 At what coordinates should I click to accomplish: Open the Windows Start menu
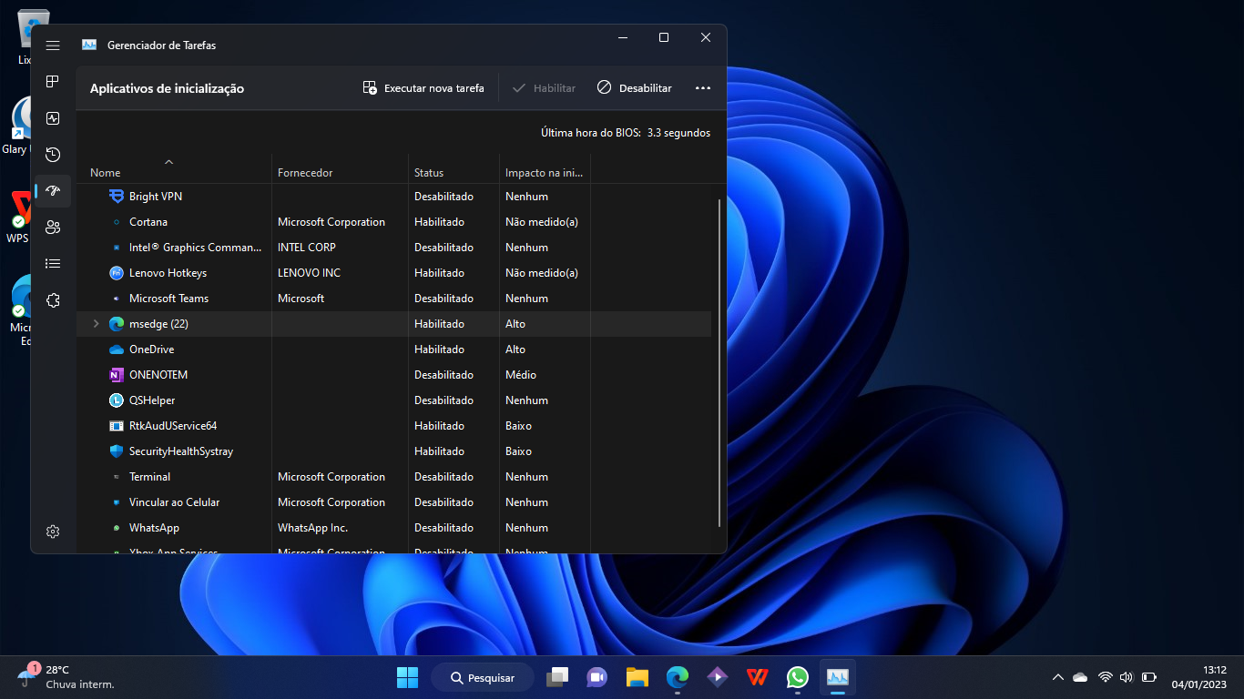pyautogui.click(x=407, y=677)
